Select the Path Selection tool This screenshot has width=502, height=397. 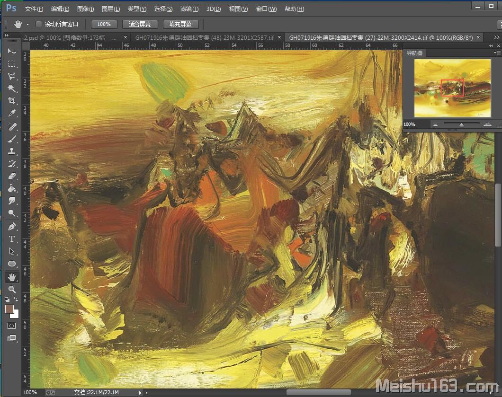12,251
